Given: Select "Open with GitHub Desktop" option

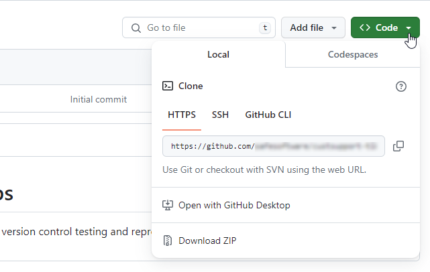Looking at the screenshot, I should click(234, 205).
